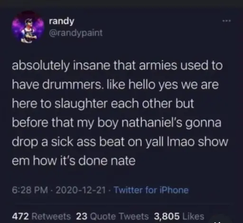Viewport: 243px width, 223px height.
Task: View the 23 Quote Tweets list
Action: (x=112, y=216)
